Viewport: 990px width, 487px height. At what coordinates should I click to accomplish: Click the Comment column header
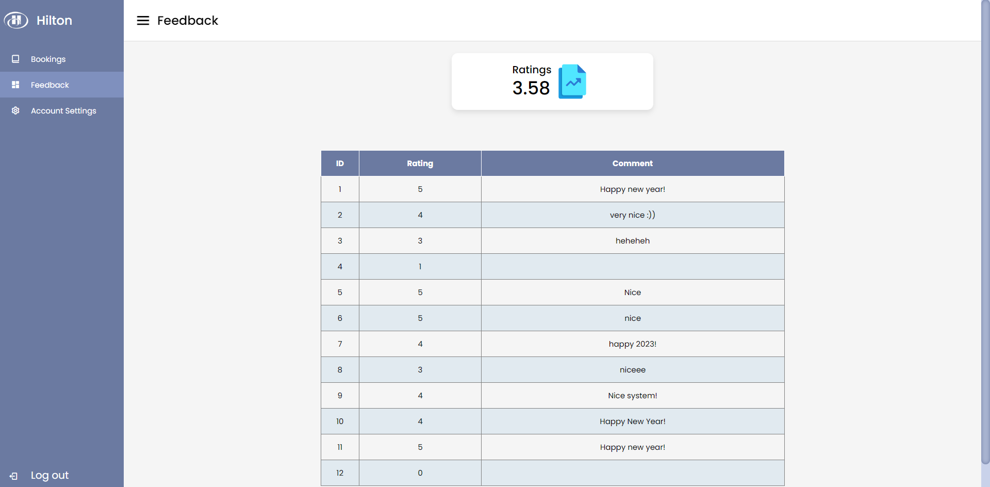pyautogui.click(x=632, y=164)
